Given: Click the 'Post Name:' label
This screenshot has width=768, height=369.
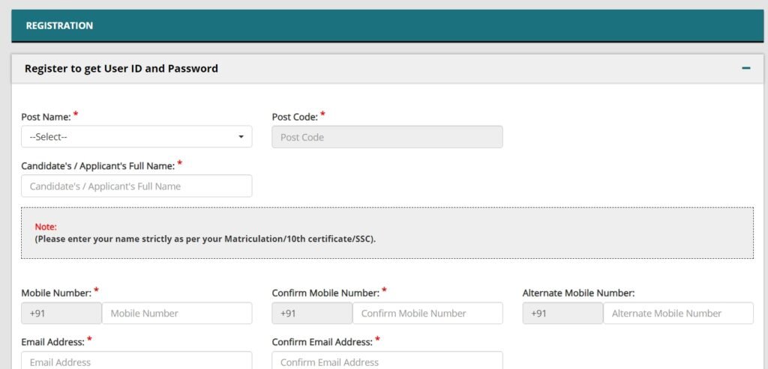Looking at the screenshot, I should coord(46,118).
